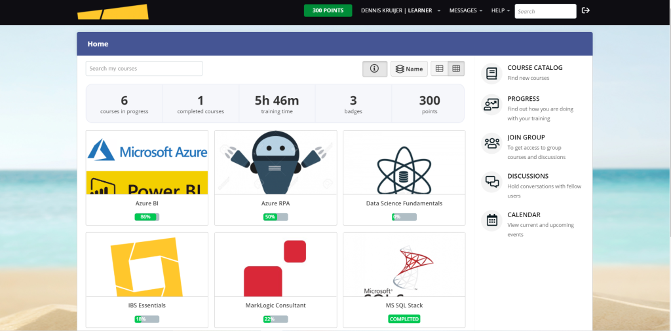
Task: Expand the Dennis Kruijer user dropdown
Action: (x=400, y=10)
